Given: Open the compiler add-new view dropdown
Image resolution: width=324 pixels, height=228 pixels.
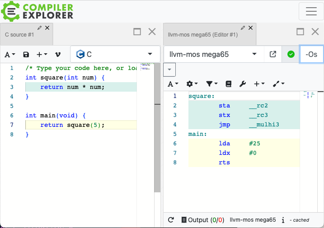Looking at the screenshot, I should 259,84.
